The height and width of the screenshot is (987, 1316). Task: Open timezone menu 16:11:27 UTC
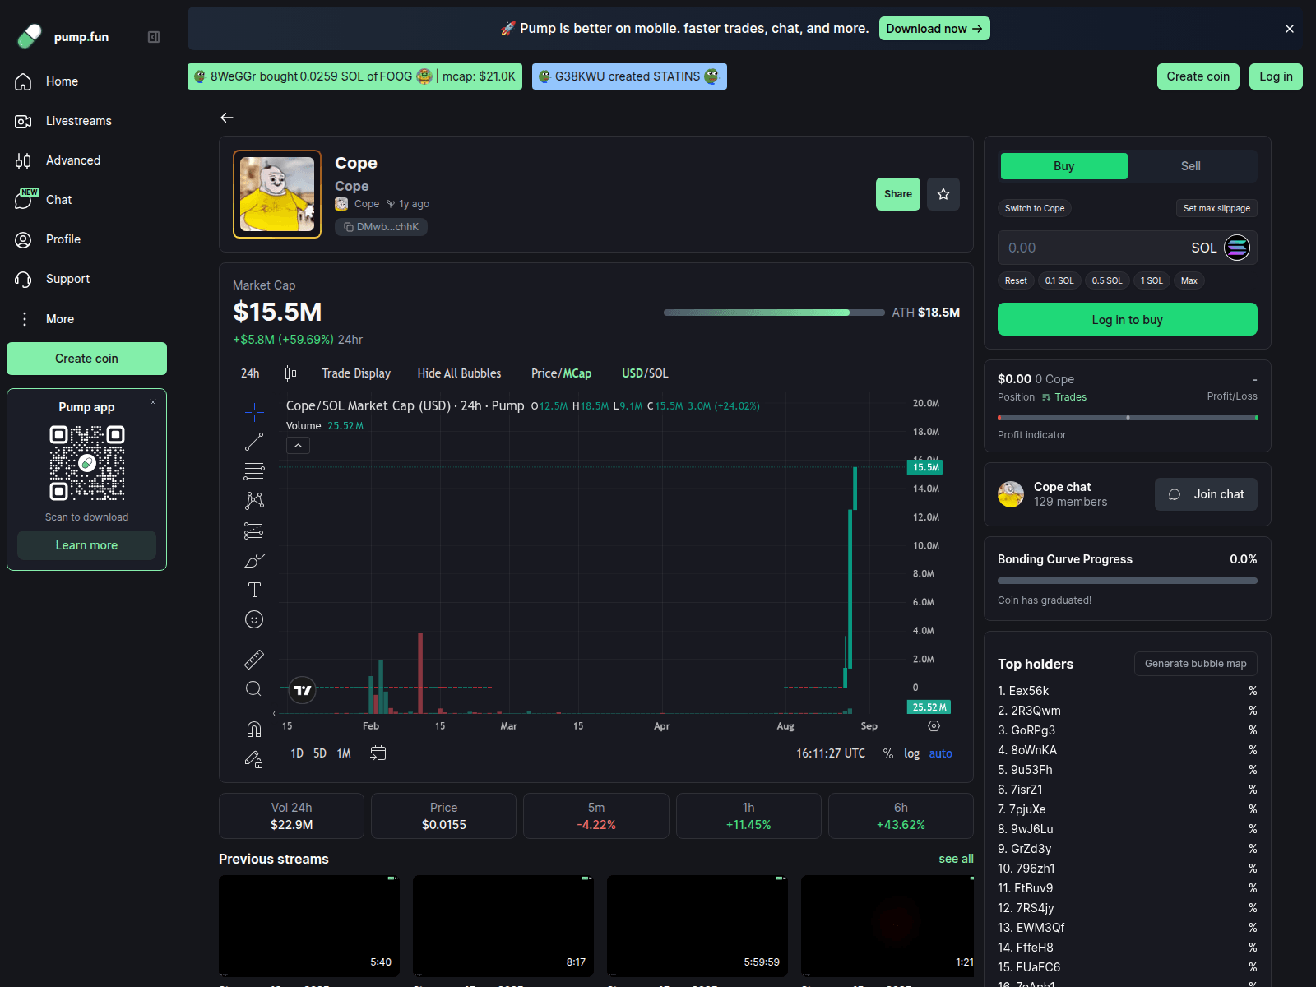coord(831,753)
